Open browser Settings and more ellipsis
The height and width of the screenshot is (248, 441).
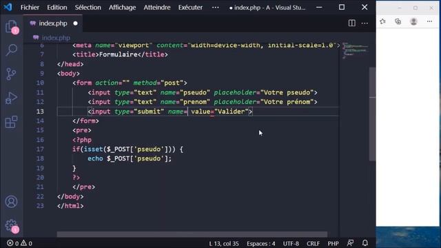(x=429, y=21)
